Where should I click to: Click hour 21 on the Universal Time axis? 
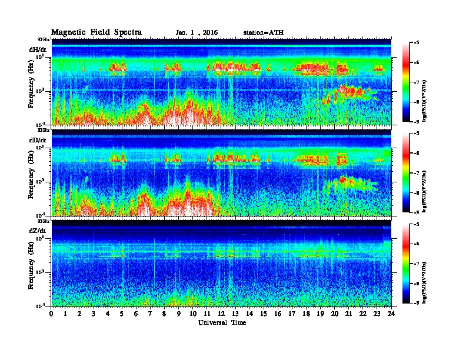click(349, 314)
